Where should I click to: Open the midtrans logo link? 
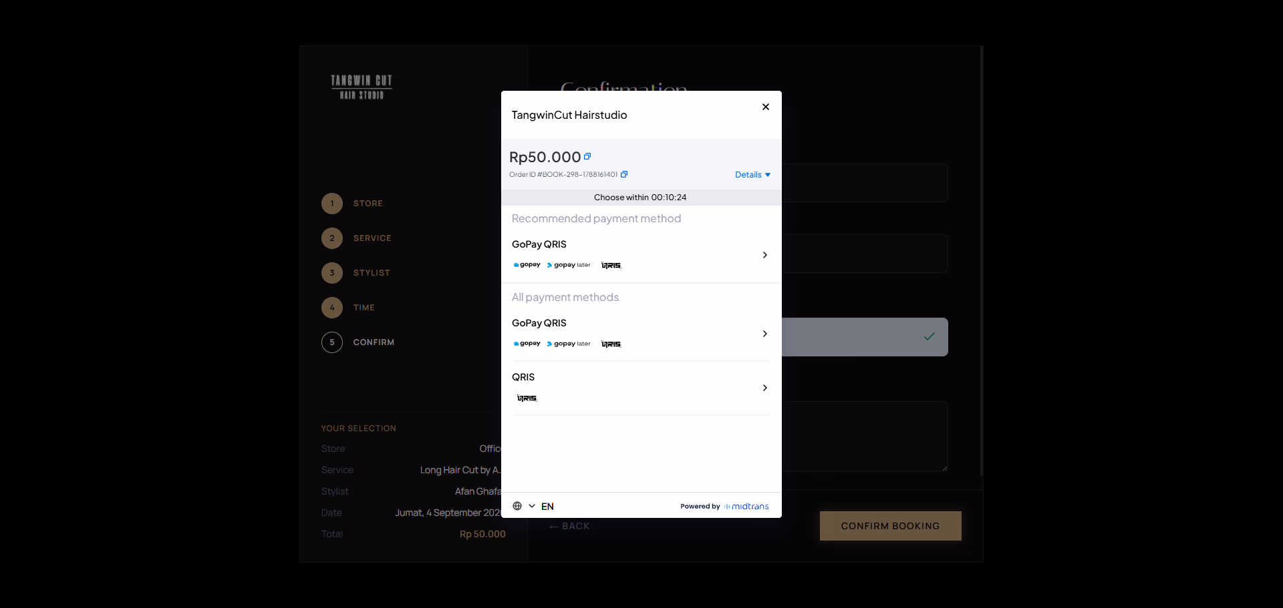(747, 507)
